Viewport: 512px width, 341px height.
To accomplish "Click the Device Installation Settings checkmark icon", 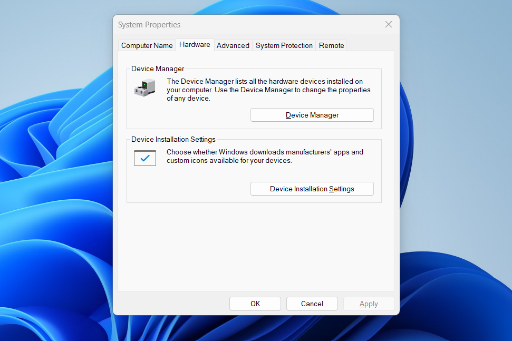I will 144,158.
